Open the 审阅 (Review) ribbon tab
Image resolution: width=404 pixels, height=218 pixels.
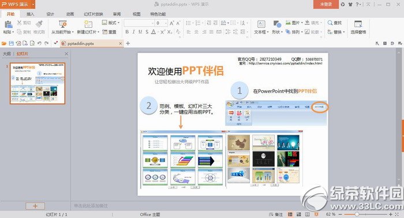117,14
